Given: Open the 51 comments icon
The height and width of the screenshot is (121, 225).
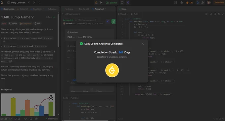Looking at the screenshot, I should 17,119.
